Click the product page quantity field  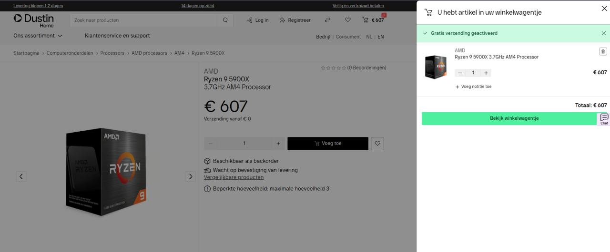click(x=244, y=143)
